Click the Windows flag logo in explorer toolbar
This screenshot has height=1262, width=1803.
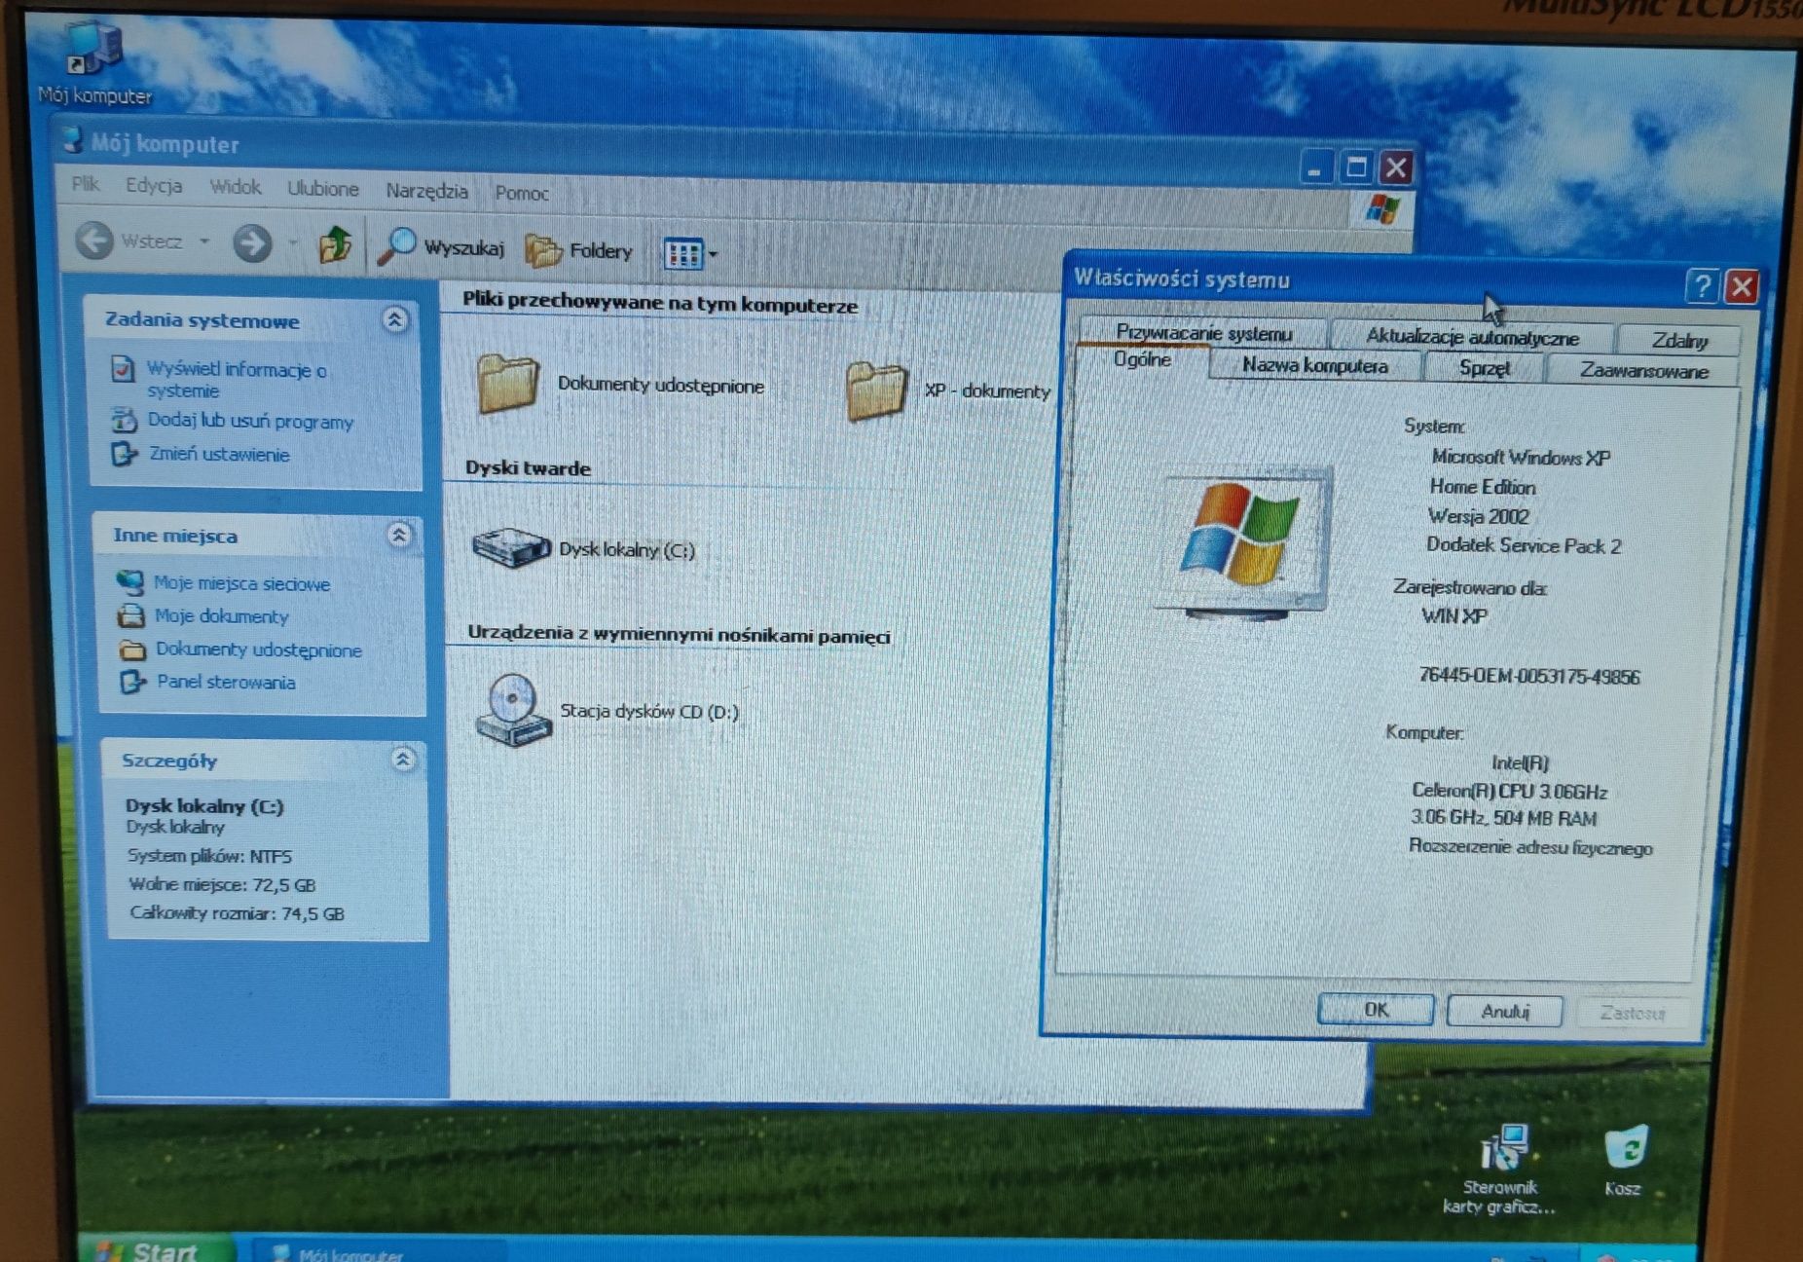[1381, 208]
